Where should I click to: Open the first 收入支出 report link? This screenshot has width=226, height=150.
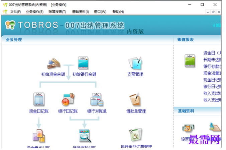(x=212, y=93)
